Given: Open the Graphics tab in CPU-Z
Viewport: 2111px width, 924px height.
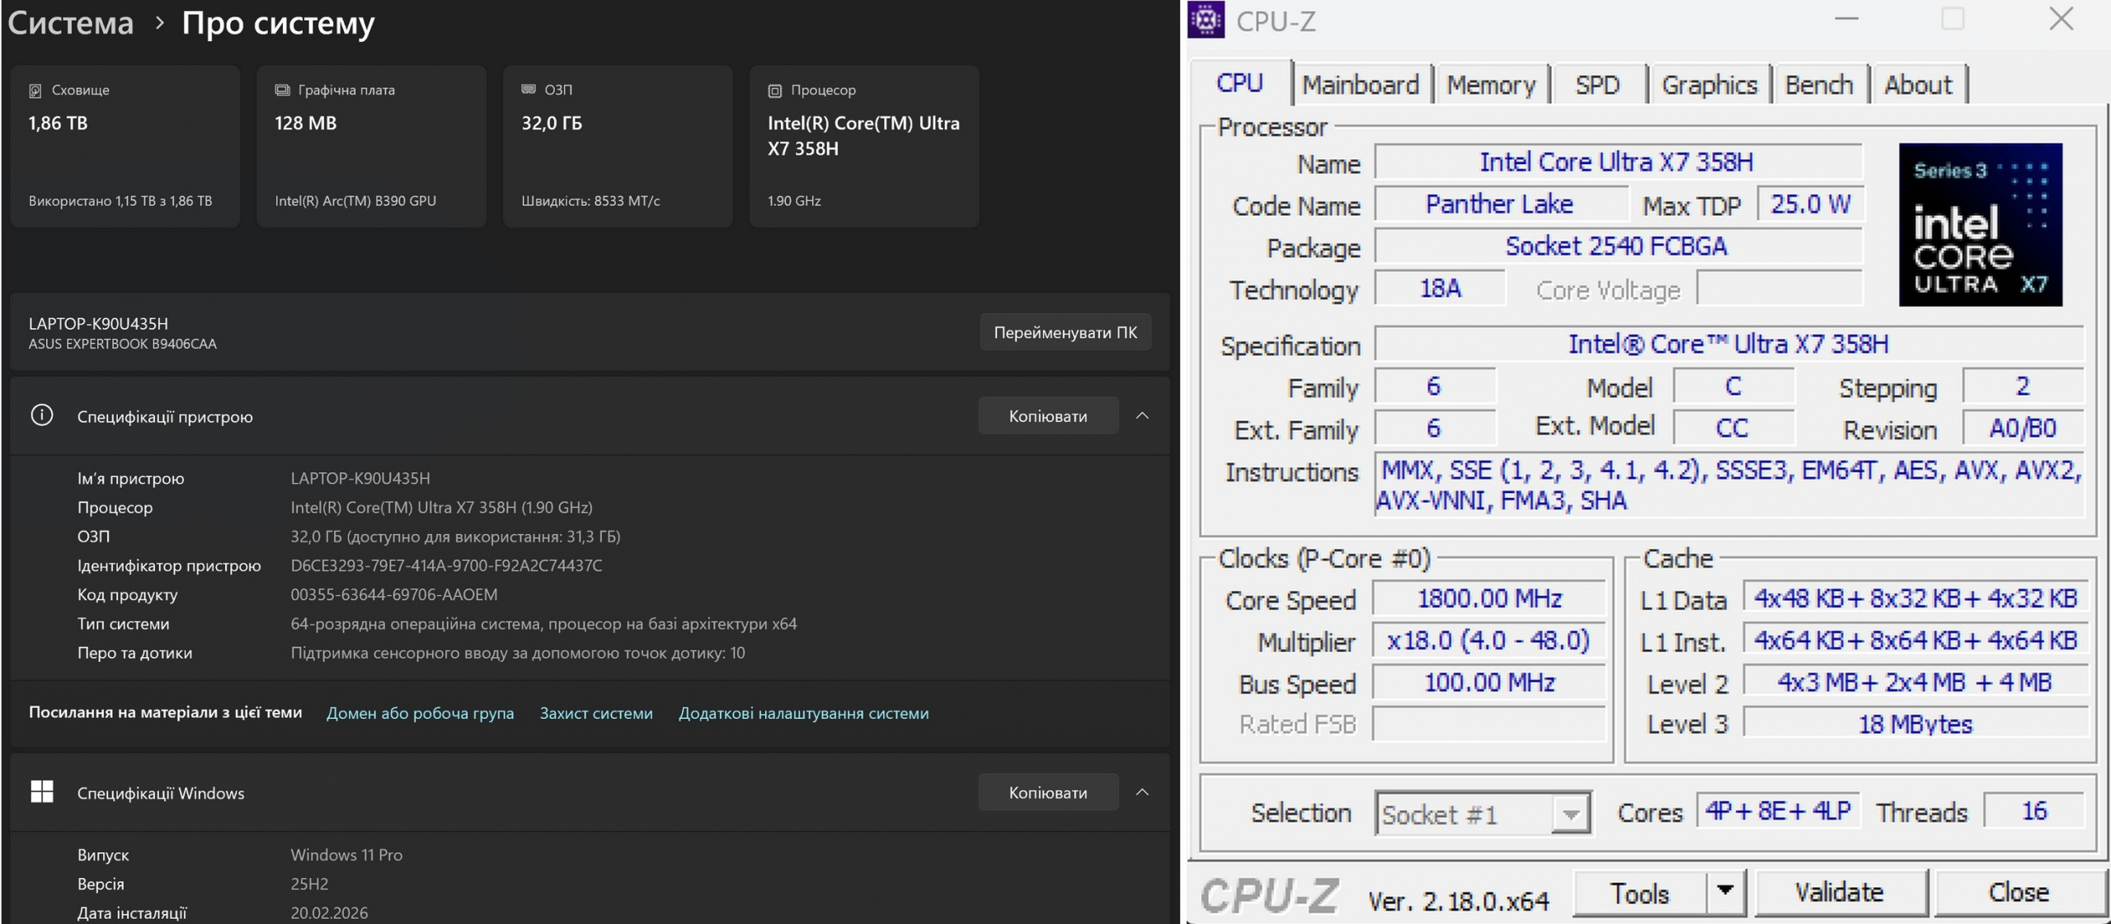Looking at the screenshot, I should point(1709,85).
